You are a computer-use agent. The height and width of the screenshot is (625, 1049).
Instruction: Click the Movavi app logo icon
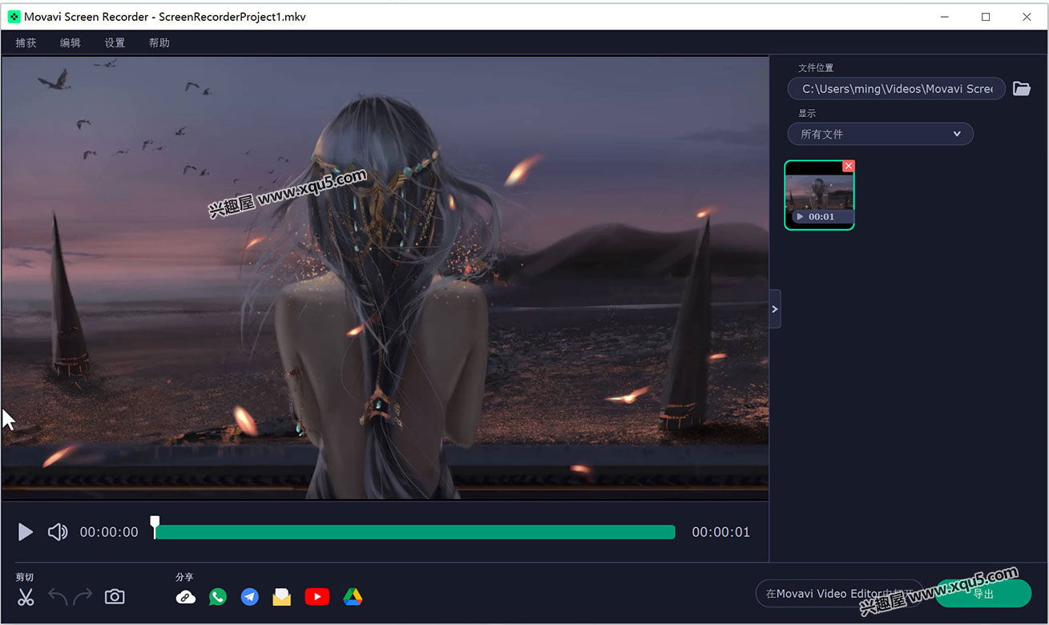click(14, 17)
